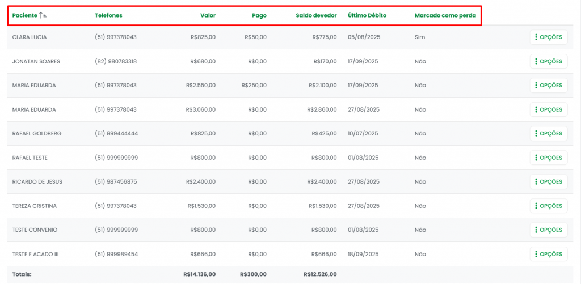Sort table by Paciente column header
The width and height of the screenshot is (581, 284).
pyautogui.click(x=24, y=15)
